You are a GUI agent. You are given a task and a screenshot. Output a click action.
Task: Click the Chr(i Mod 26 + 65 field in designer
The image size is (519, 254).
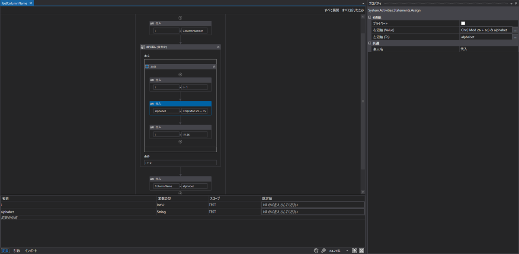click(x=194, y=111)
